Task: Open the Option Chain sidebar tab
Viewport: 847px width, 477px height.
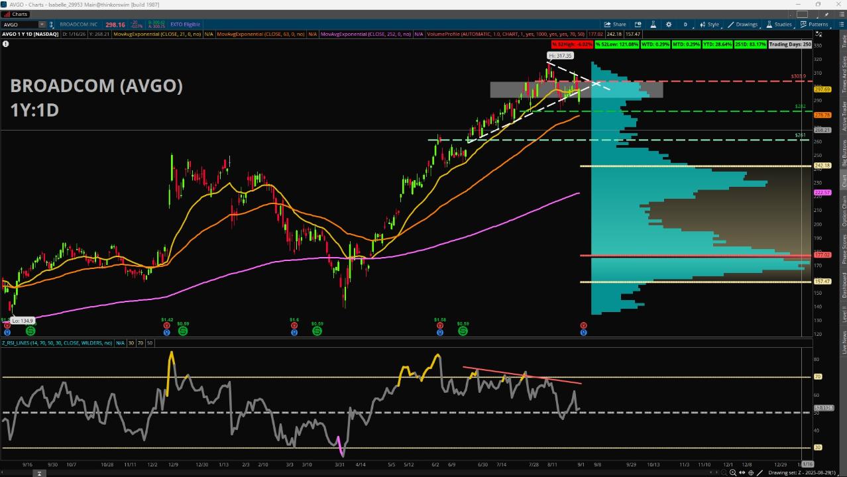Action: coord(844,211)
